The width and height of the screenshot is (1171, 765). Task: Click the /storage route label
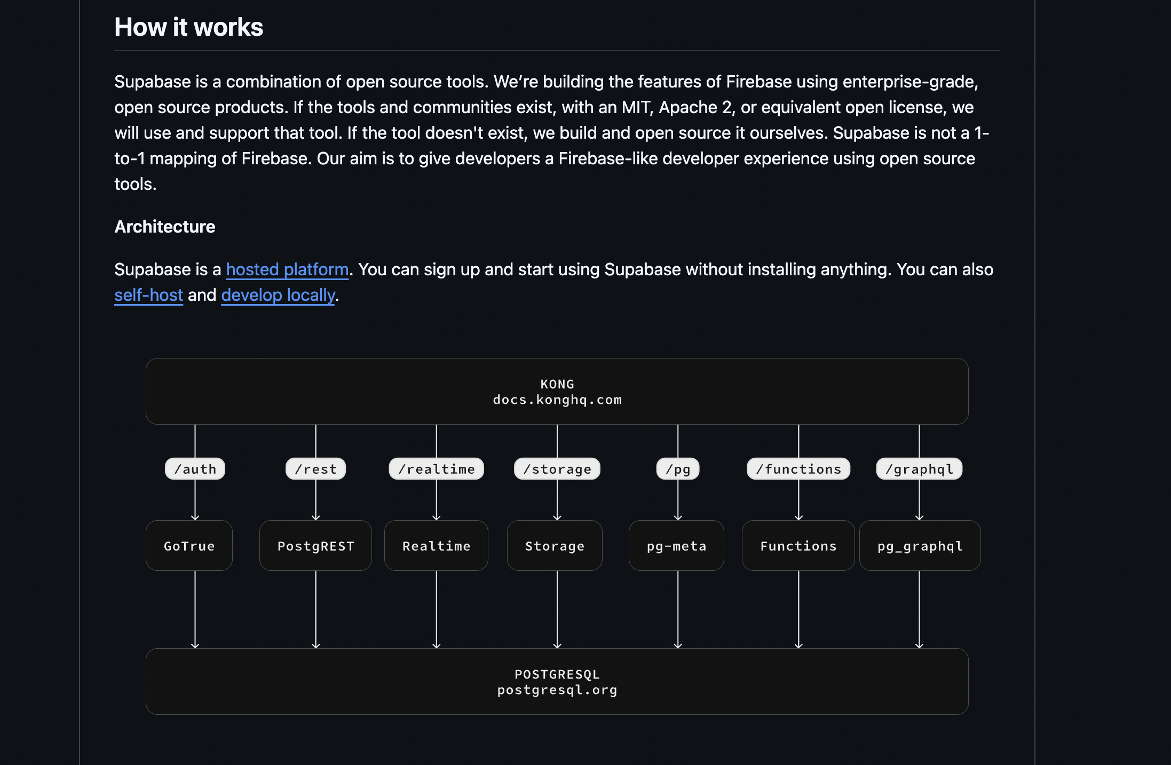point(557,469)
